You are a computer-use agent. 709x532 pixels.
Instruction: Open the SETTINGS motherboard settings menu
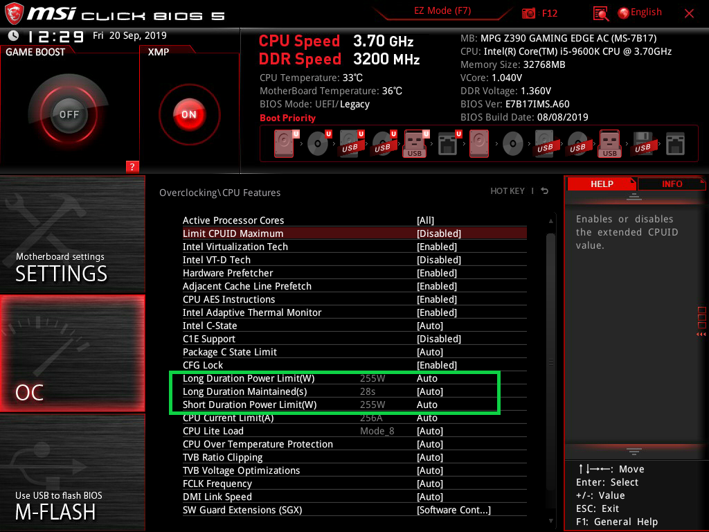pyautogui.click(x=72, y=234)
